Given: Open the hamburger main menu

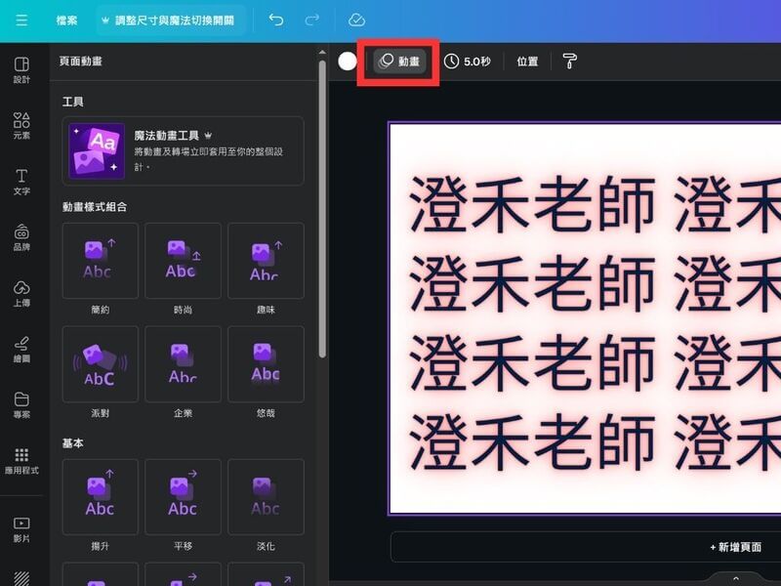Looking at the screenshot, I should 21,20.
